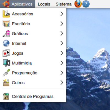Select the Jogos label

[18, 53]
